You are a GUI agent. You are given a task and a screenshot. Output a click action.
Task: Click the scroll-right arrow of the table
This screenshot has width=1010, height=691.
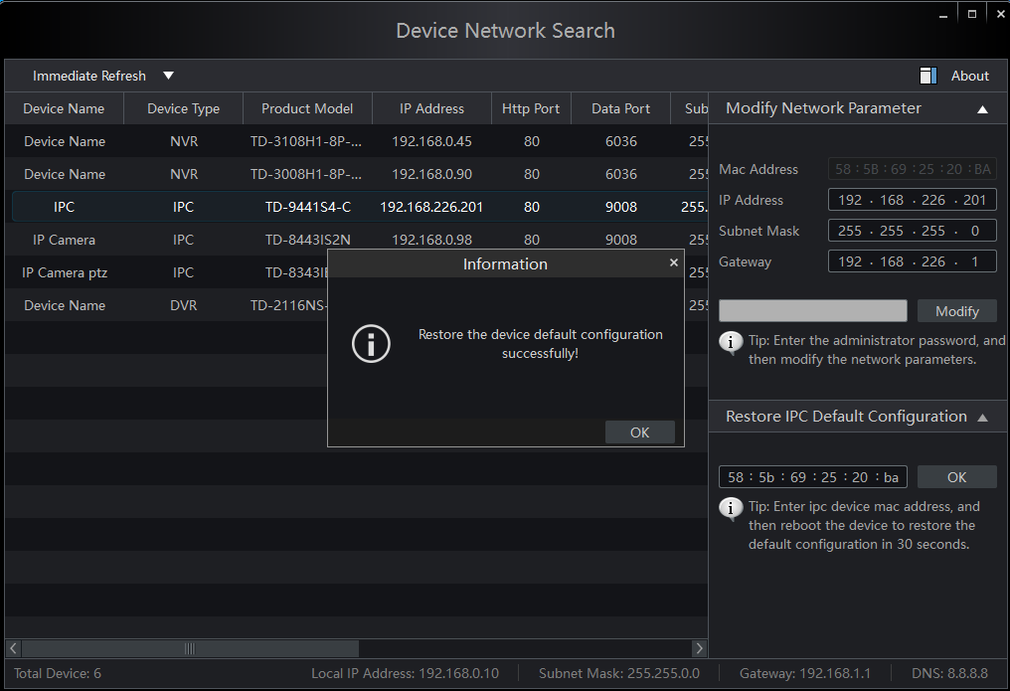tap(700, 648)
